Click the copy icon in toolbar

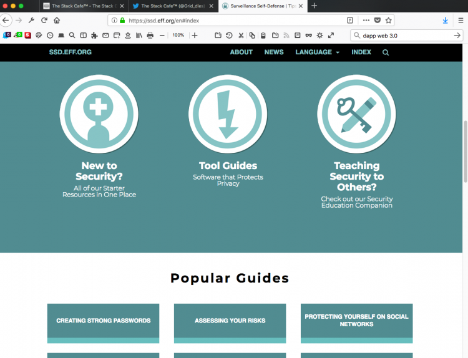252,35
